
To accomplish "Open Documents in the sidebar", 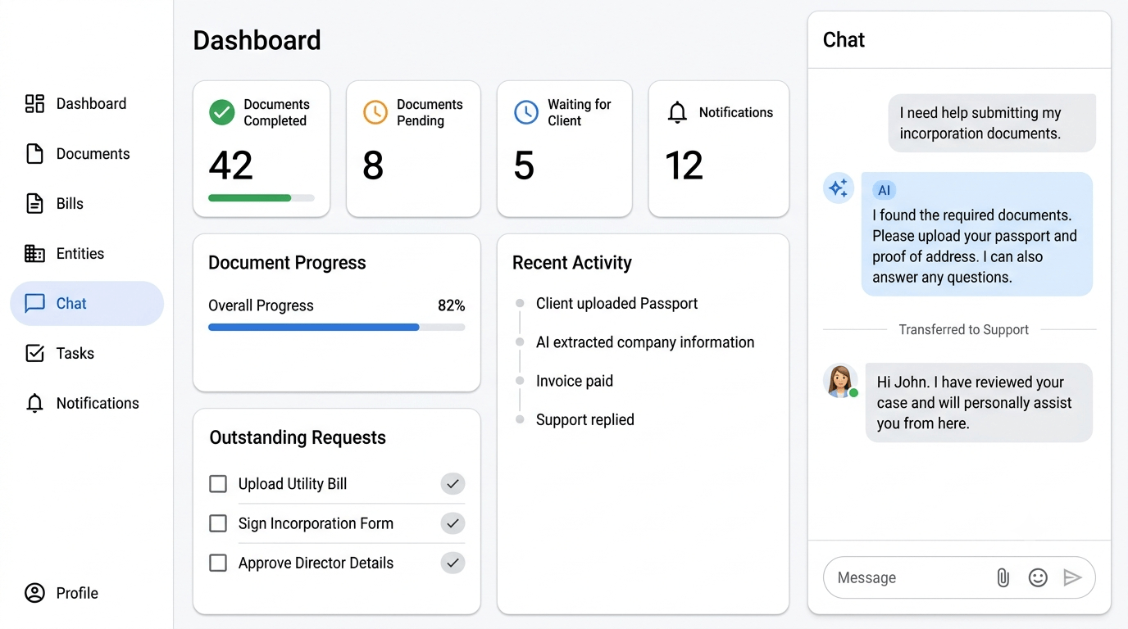I will click(87, 153).
